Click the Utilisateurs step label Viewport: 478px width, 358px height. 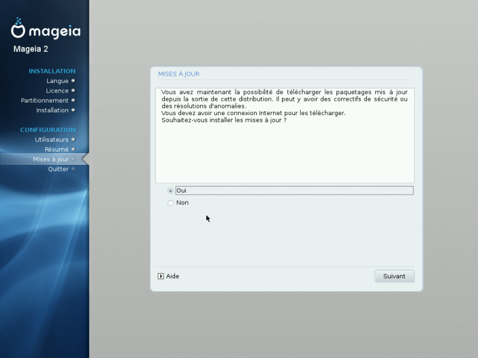(x=51, y=140)
